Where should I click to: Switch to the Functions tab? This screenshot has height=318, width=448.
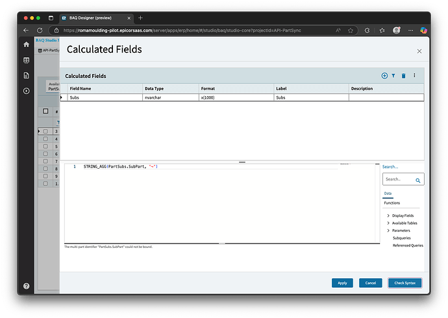click(392, 202)
